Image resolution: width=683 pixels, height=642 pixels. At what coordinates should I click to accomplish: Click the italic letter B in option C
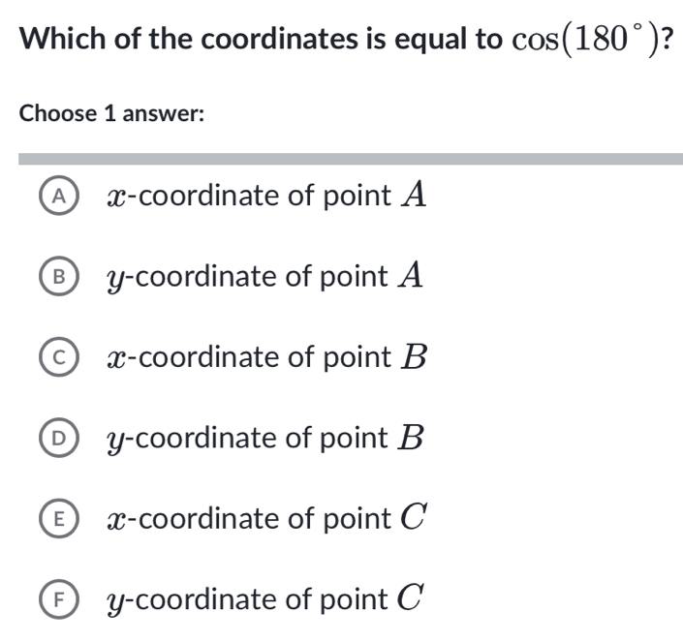pyautogui.click(x=414, y=356)
